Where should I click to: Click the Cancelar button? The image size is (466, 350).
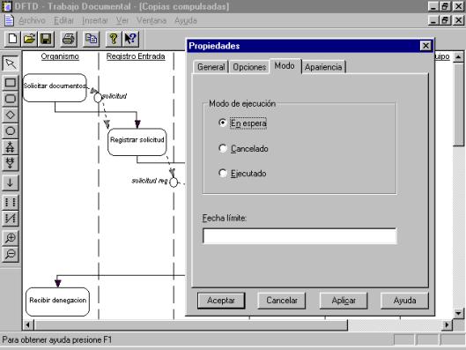coord(282,301)
